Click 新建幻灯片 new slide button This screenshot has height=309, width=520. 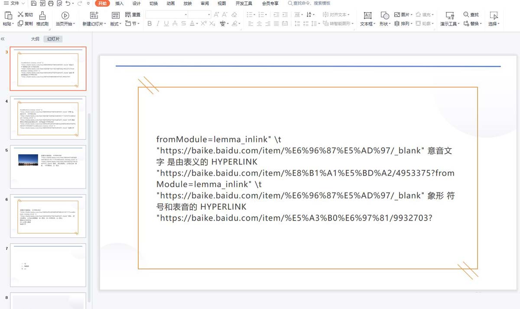93,19
